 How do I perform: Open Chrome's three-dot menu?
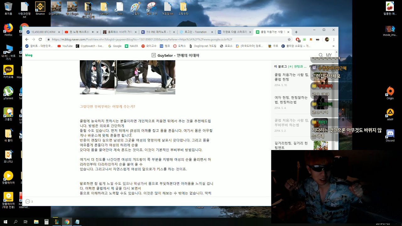tap(334, 39)
